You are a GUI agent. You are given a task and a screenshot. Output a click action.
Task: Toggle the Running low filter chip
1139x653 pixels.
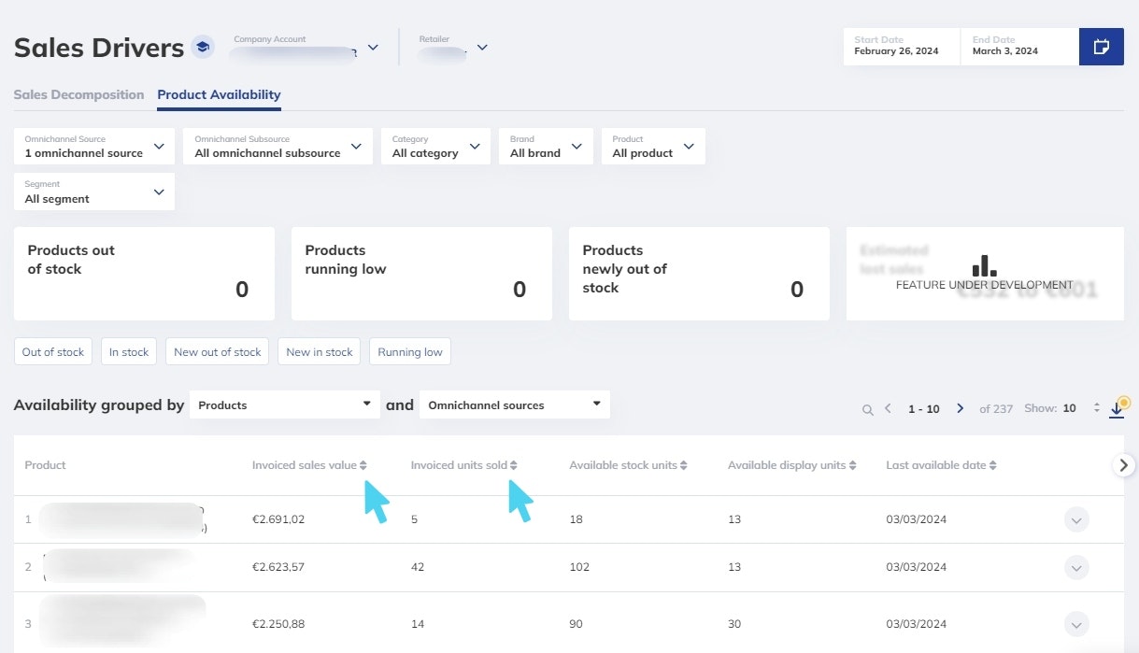410,352
